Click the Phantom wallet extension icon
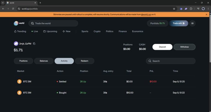 click(x=186, y=9)
